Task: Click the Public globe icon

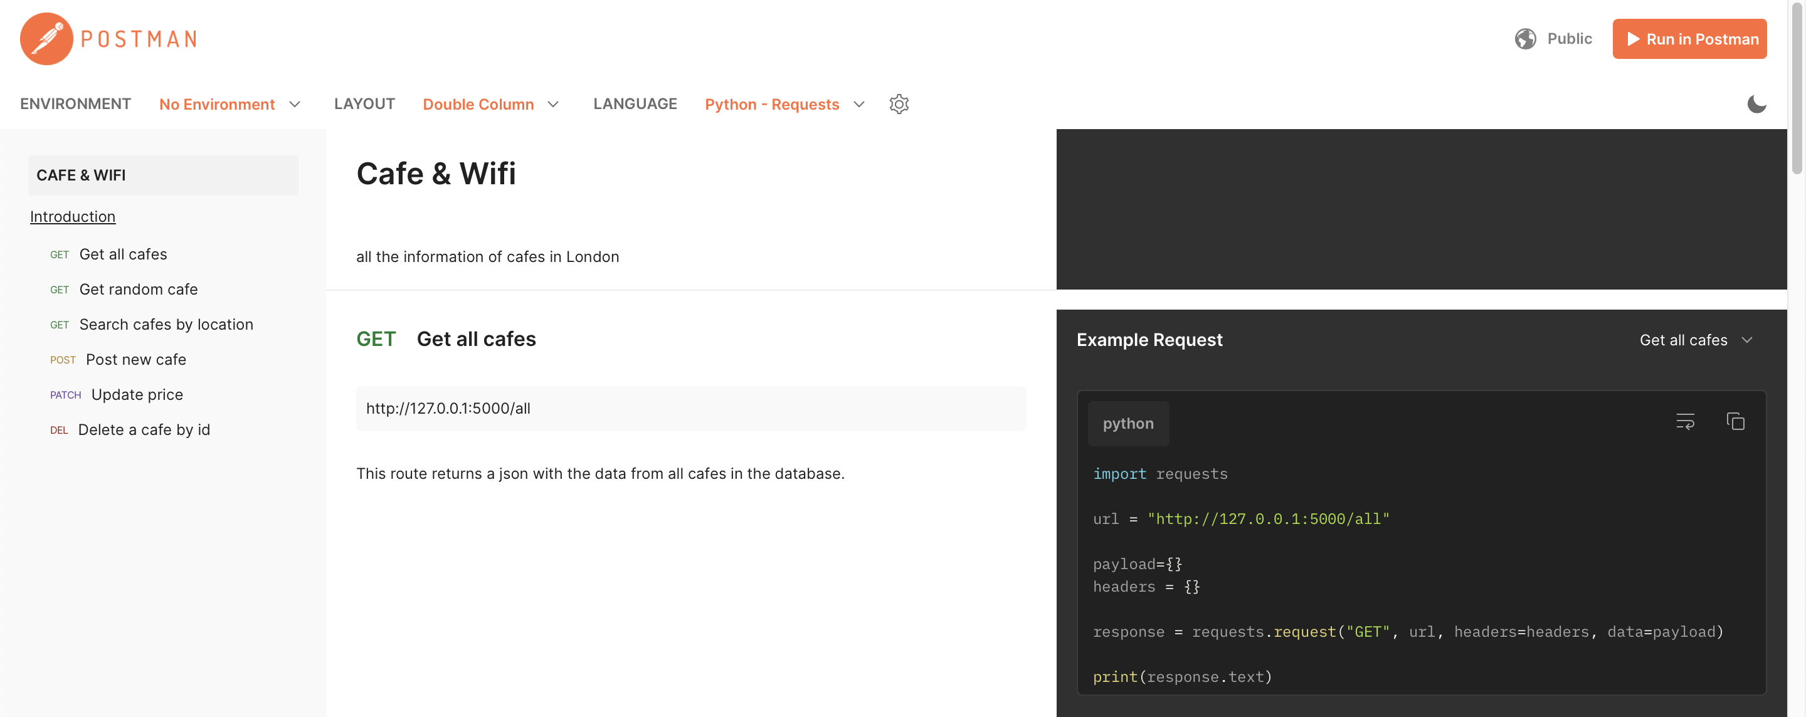Action: (1525, 39)
